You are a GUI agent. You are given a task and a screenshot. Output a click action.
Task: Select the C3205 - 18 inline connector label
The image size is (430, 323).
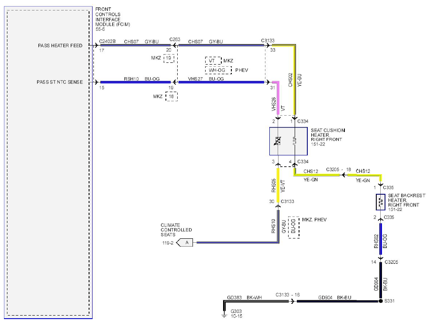[338, 169]
